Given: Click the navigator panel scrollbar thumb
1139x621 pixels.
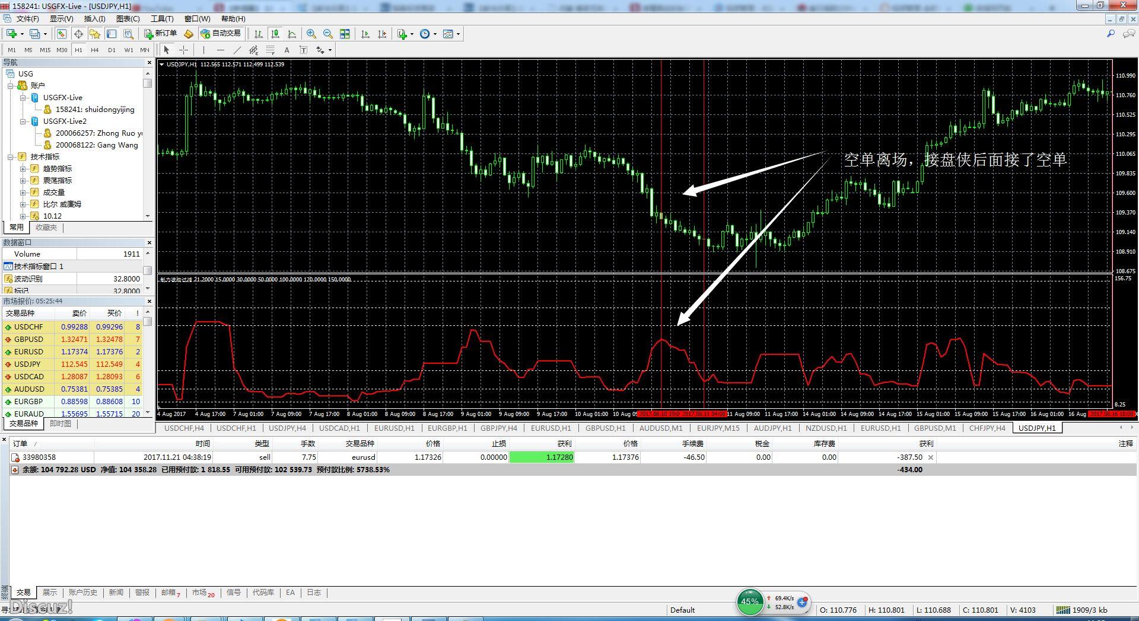Looking at the screenshot, I should (148, 84).
